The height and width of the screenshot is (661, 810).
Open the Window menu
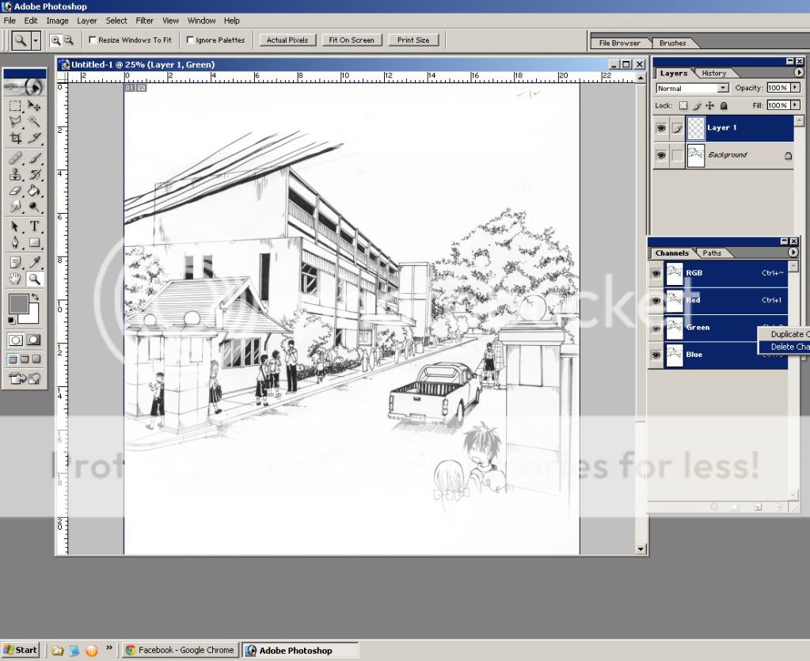pyautogui.click(x=201, y=21)
